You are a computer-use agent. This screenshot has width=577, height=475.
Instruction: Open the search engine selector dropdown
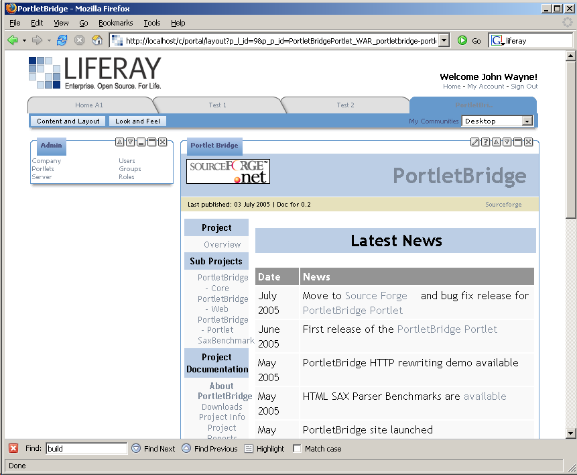pyautogui.click(x=498, y=41)
